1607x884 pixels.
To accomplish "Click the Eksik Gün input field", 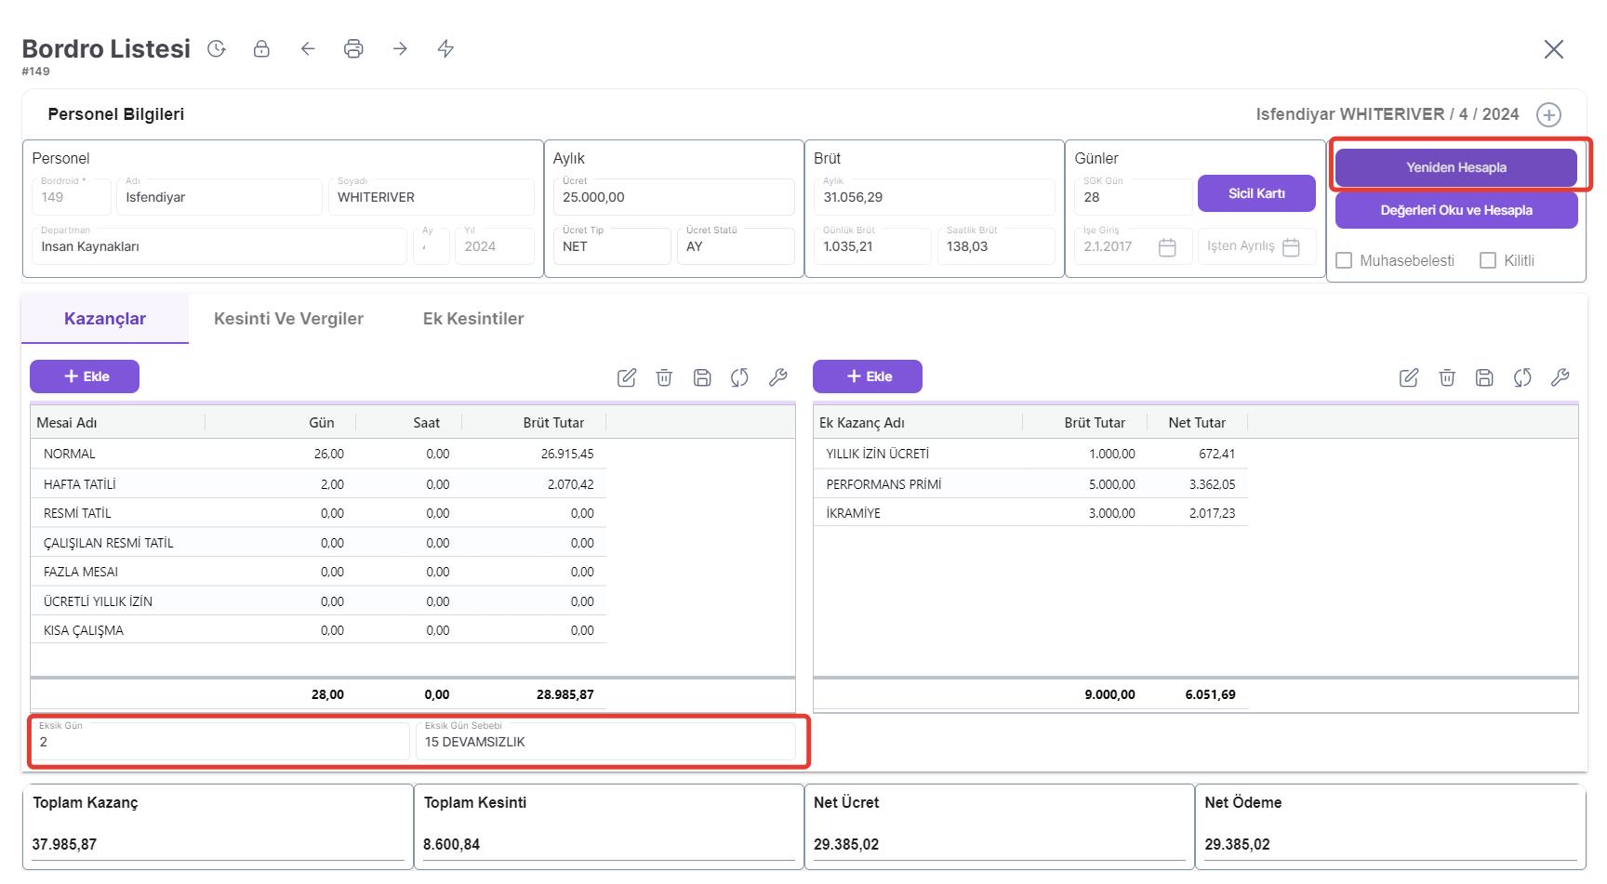I will pos(221,742).
